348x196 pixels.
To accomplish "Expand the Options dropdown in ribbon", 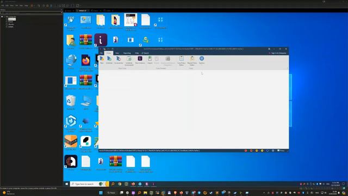I will point(202,60).
